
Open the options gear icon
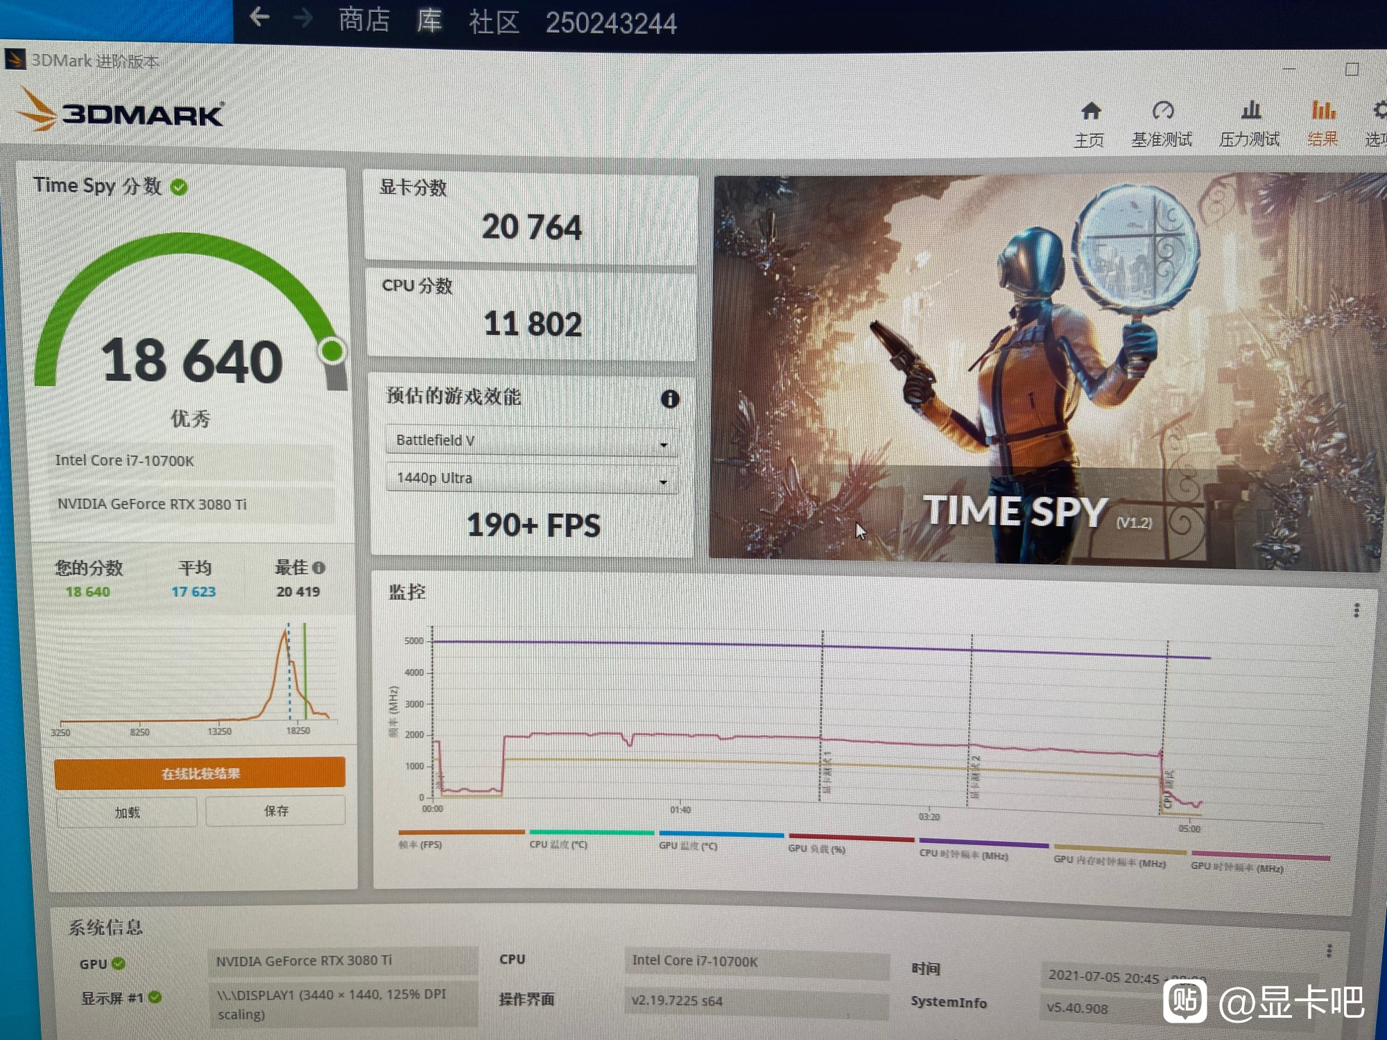click(1380, 110)
